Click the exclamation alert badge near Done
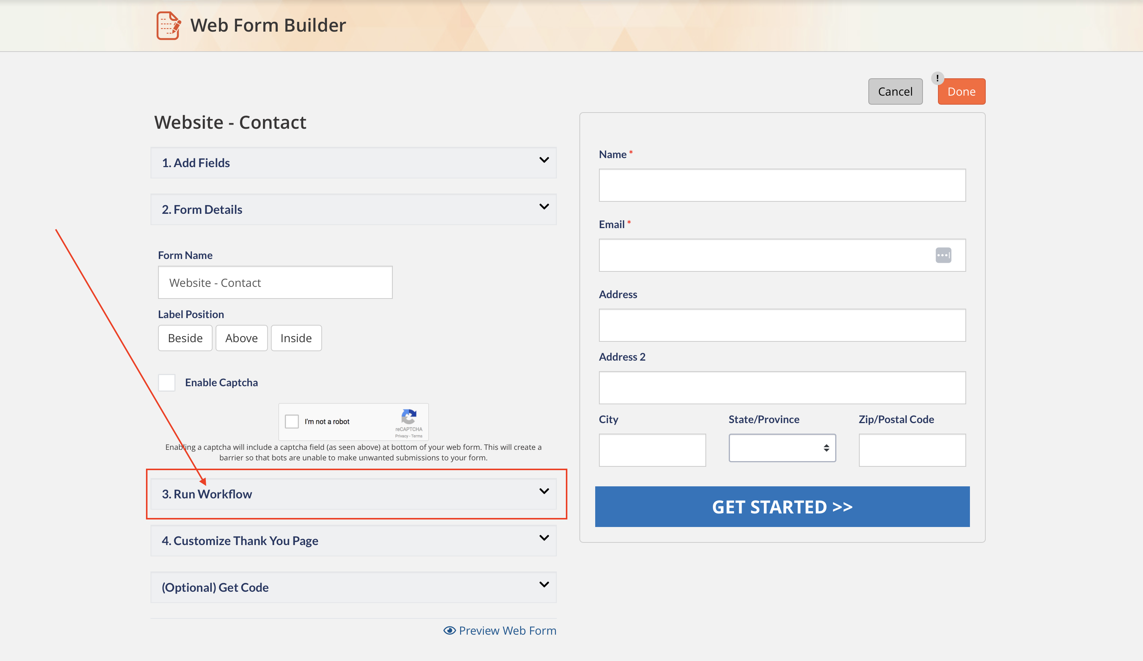This screenshot has width=1143, height=661. click(x=937, y=78)
